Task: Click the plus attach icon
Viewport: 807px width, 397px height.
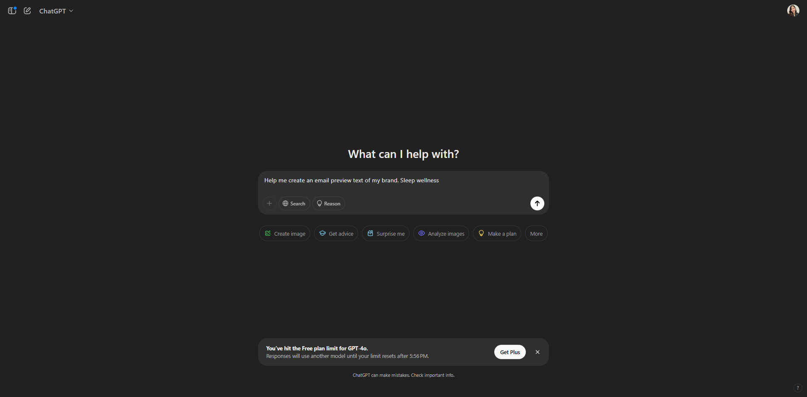Action: (269, 203)
